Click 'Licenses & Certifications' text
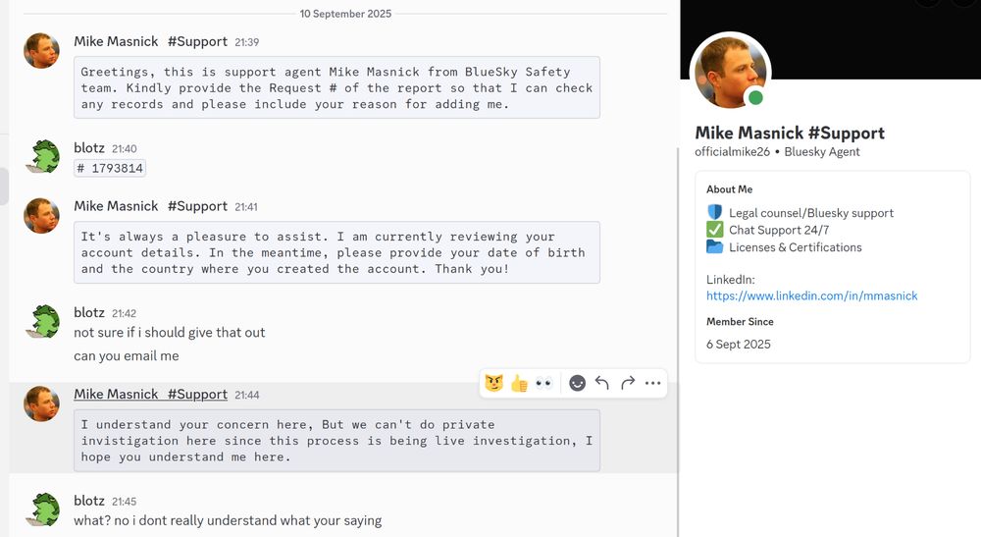 point(796,247)
